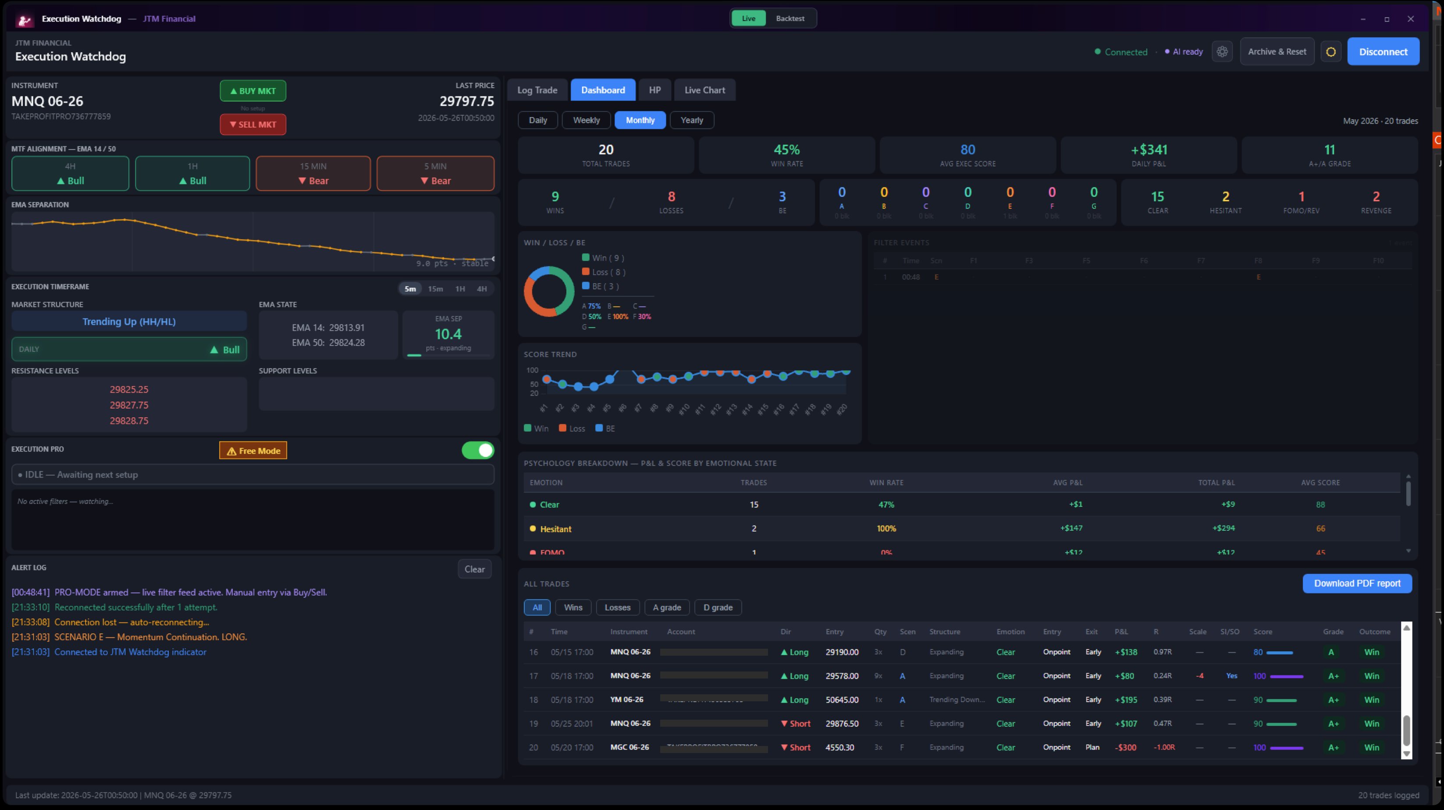Open the Log Trade tab
This screenshot has height=810, width=1444.
(x=537, y=90)
